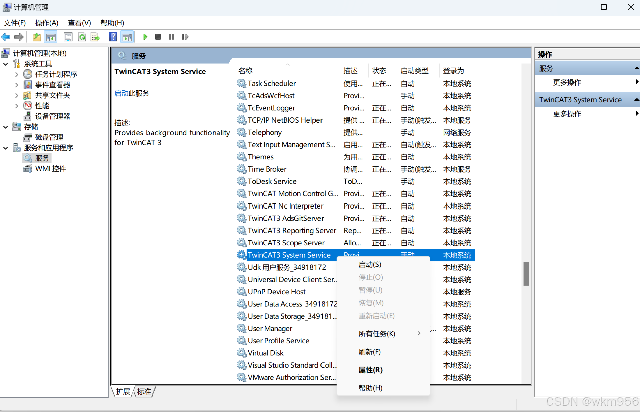Start the service with the green play icon
This screenshot has height=412, width=640.
[145, 37]
